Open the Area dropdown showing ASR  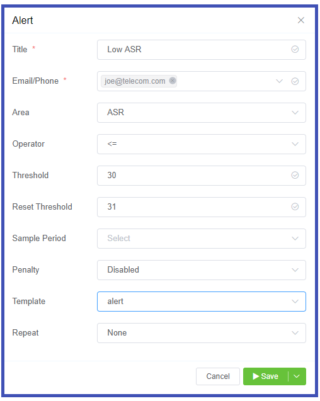tap(202, 113)
